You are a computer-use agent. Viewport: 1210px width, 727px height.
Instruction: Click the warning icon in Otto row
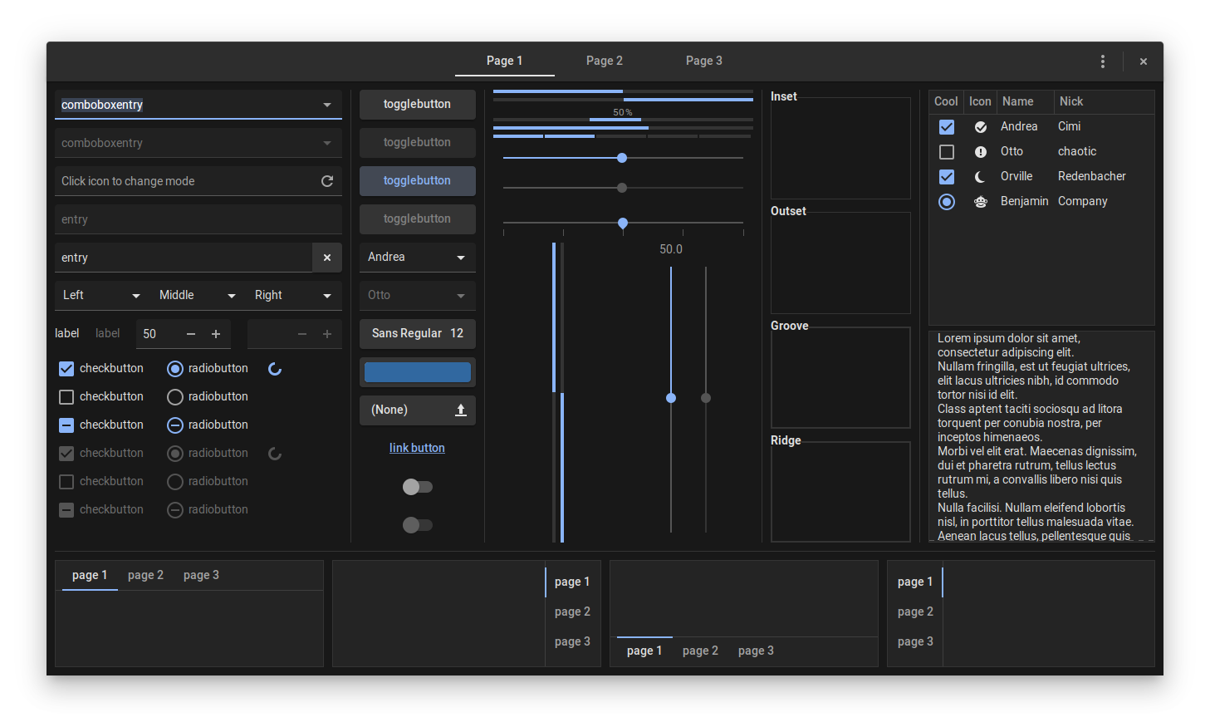click(x=981, y=152)
